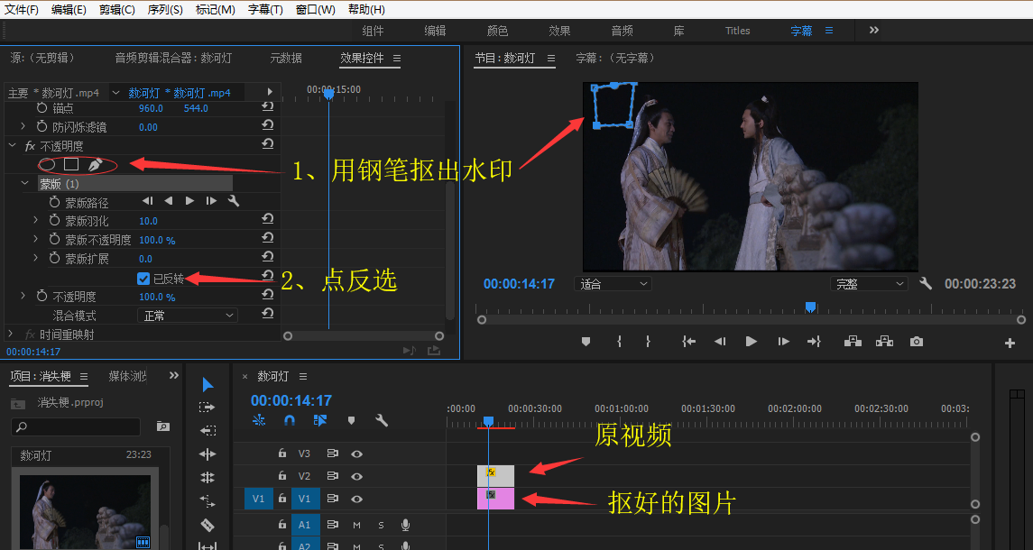The width and height of the screenshot is (1033, 550).
Task: Expand the 时间重映射 effect
Action: (x=10, y=334)
